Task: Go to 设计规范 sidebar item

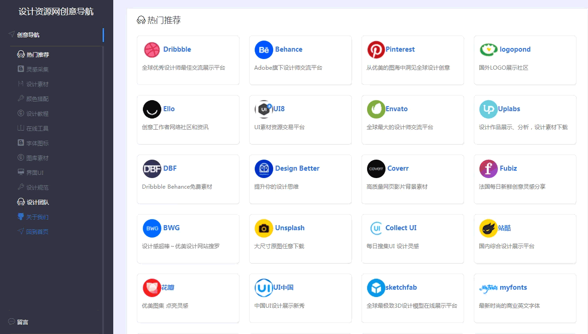Action: click(x=37, y=187)
